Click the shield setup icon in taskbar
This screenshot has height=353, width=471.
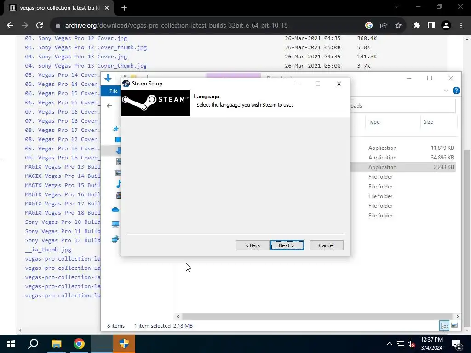pos(124,344)
